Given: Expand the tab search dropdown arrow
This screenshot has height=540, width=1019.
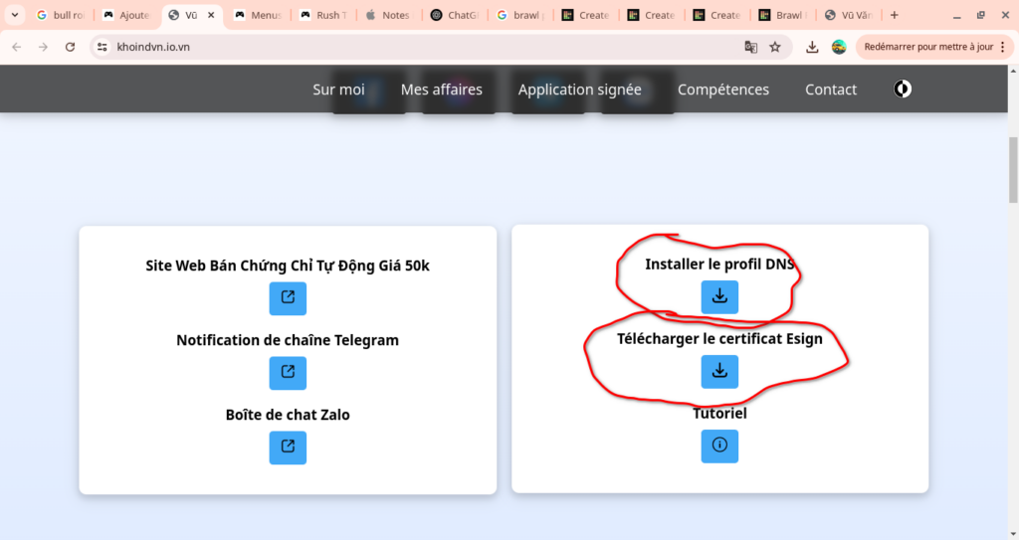Looking at the screenshot, I should click(x=15, y=15).
